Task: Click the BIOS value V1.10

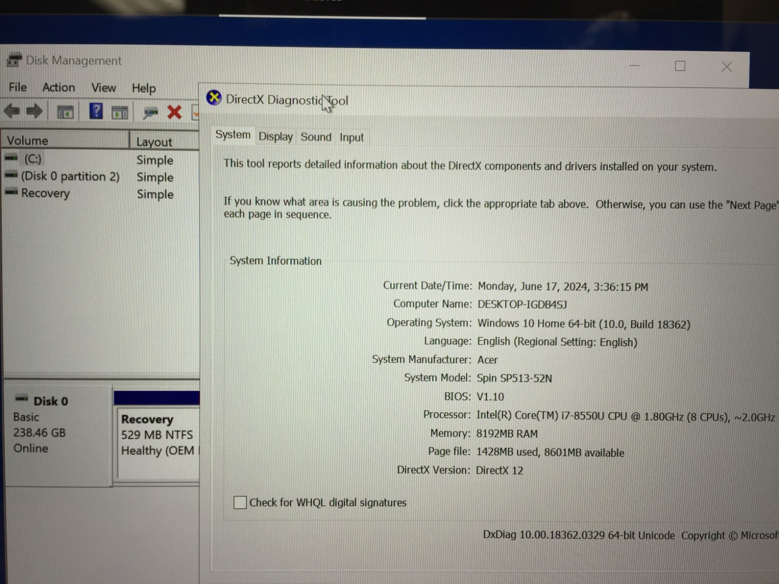Action: pyautogui.click(x=490, y=397)
